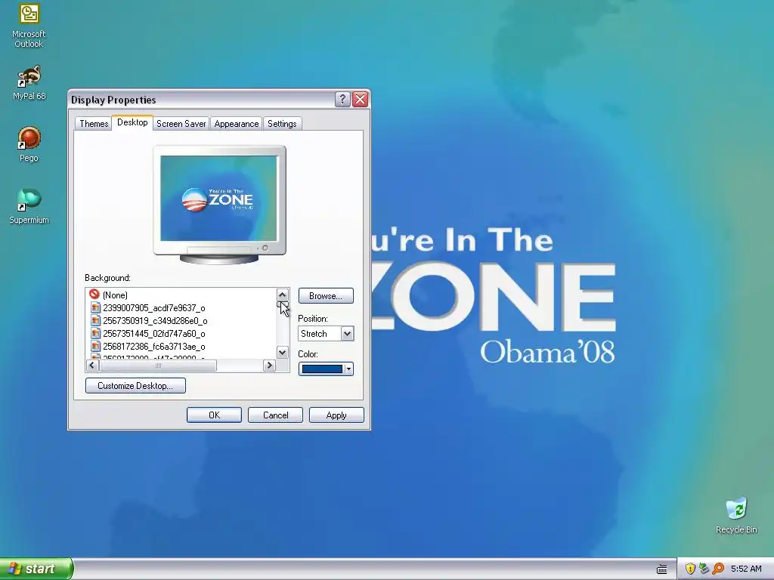Image resolution: width=774 pixels, height=580 pixels.
Task: Click the image icon beside 2399007905_acdf7e9637_o
Action: (x=96, y=308)
